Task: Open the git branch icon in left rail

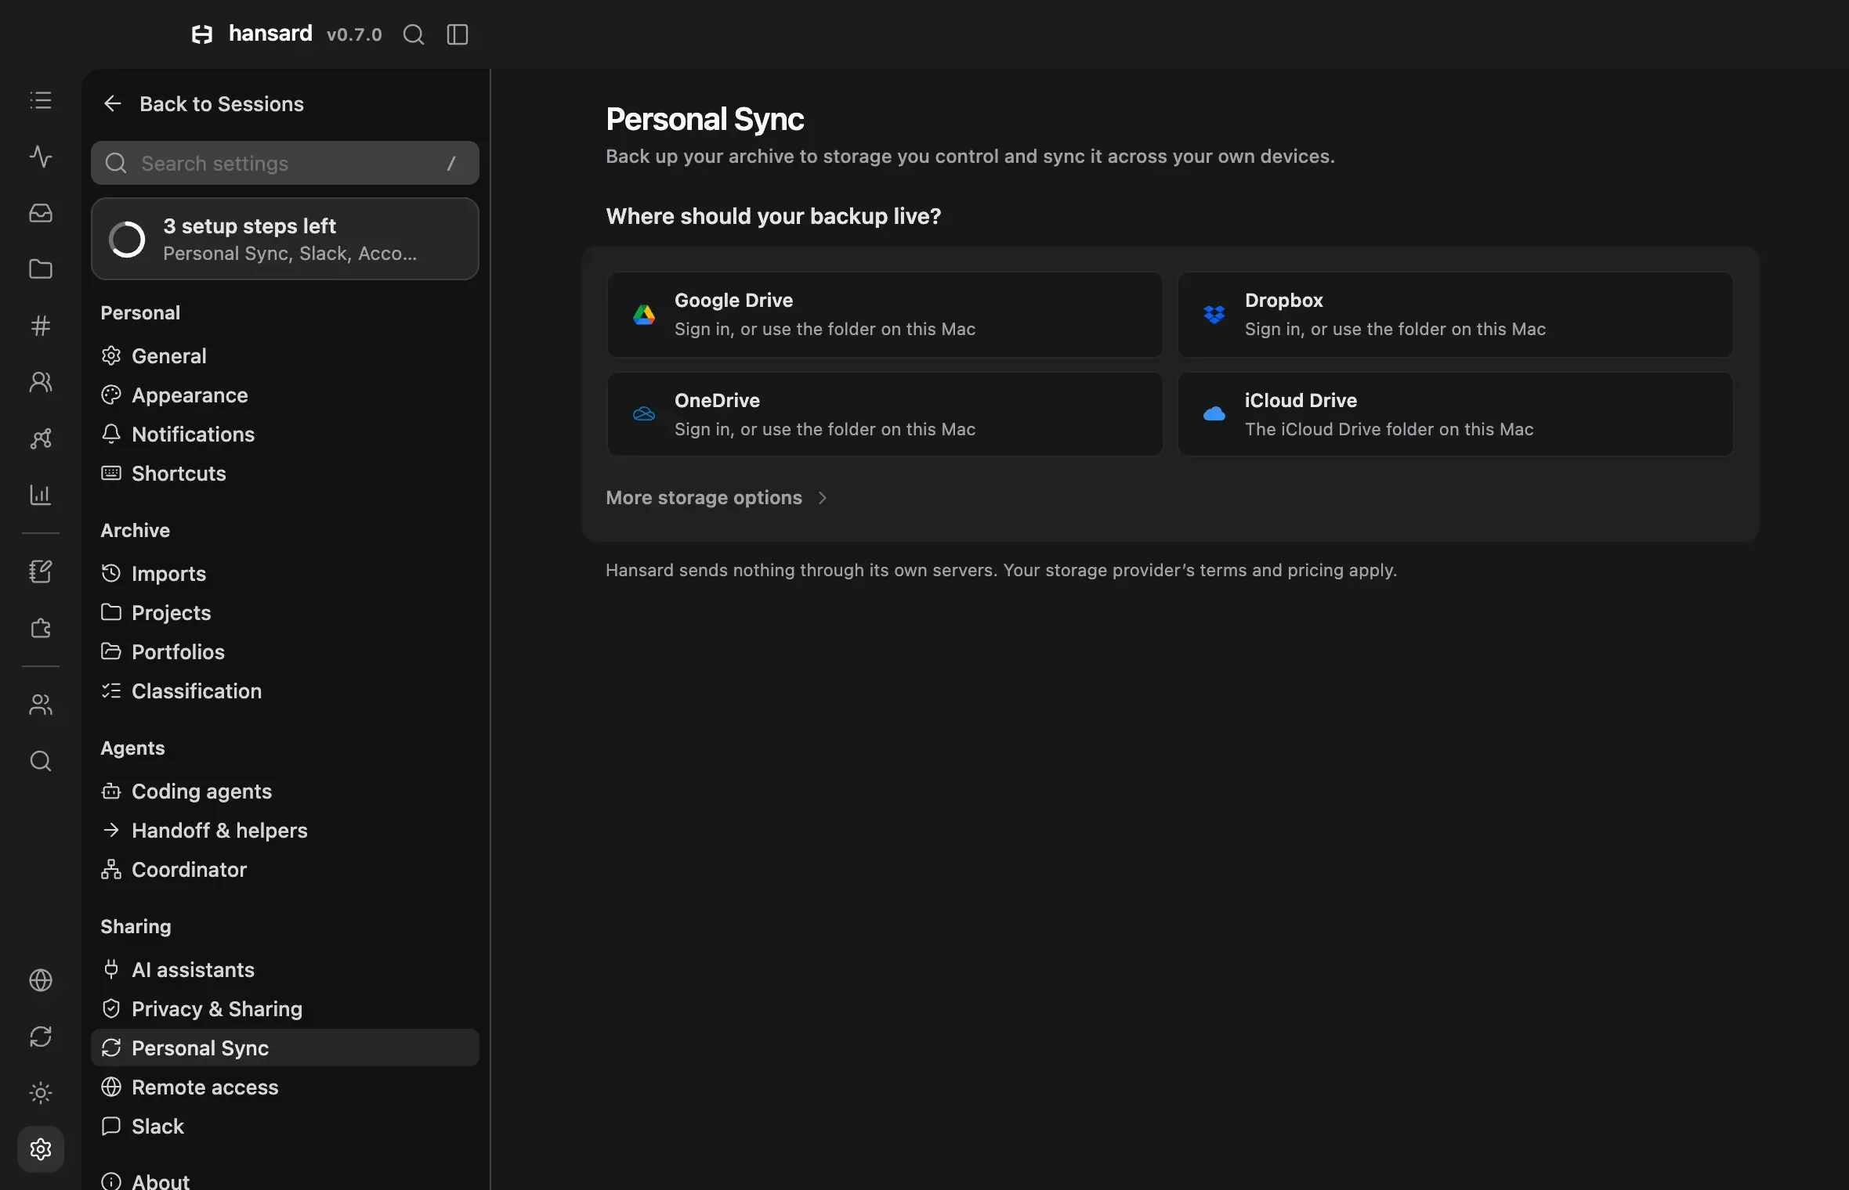Action: pos(41,438)
